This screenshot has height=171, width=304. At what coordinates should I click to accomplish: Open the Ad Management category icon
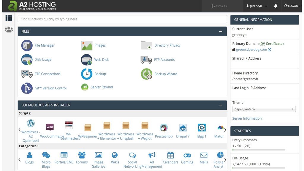coord(152,155)
